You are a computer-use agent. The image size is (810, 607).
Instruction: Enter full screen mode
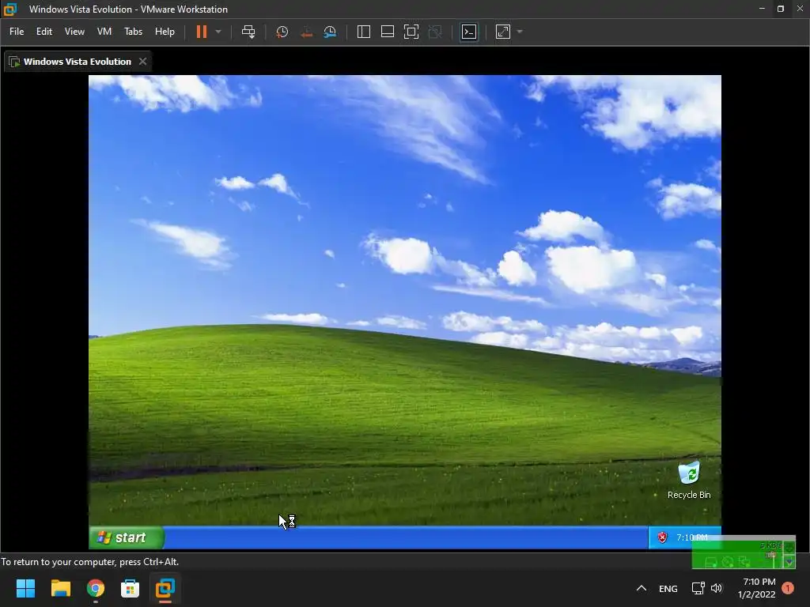point(411,32)
